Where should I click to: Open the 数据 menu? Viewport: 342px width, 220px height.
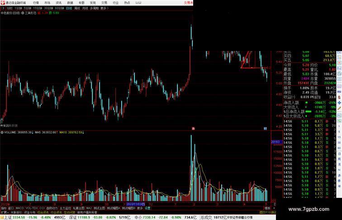click(70, 3)
